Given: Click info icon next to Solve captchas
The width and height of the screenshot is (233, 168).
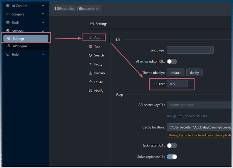Looking at the screenshot, I should (x=161, y=157).
